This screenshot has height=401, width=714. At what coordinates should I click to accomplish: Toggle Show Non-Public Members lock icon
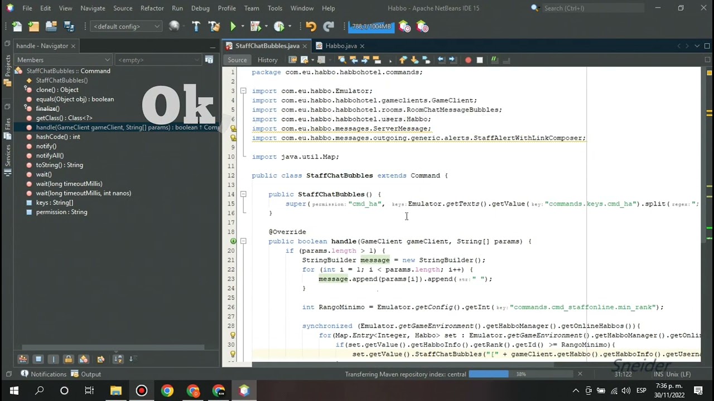[68, 359]
